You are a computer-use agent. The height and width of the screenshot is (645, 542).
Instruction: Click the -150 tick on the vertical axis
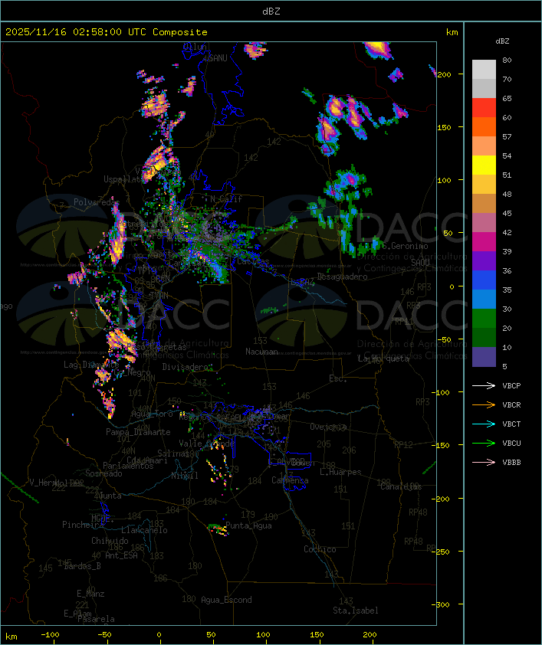(x=441, y=446)
